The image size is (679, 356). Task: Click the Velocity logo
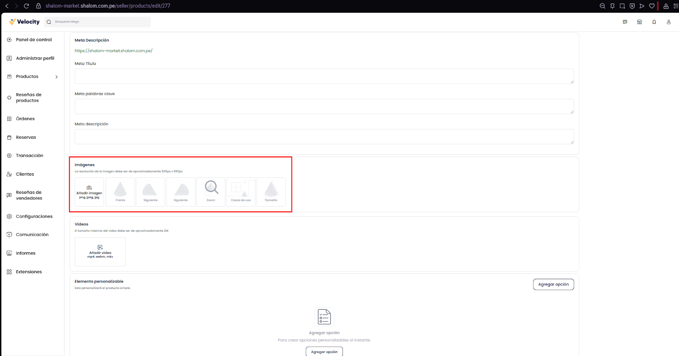pos(25,22)
